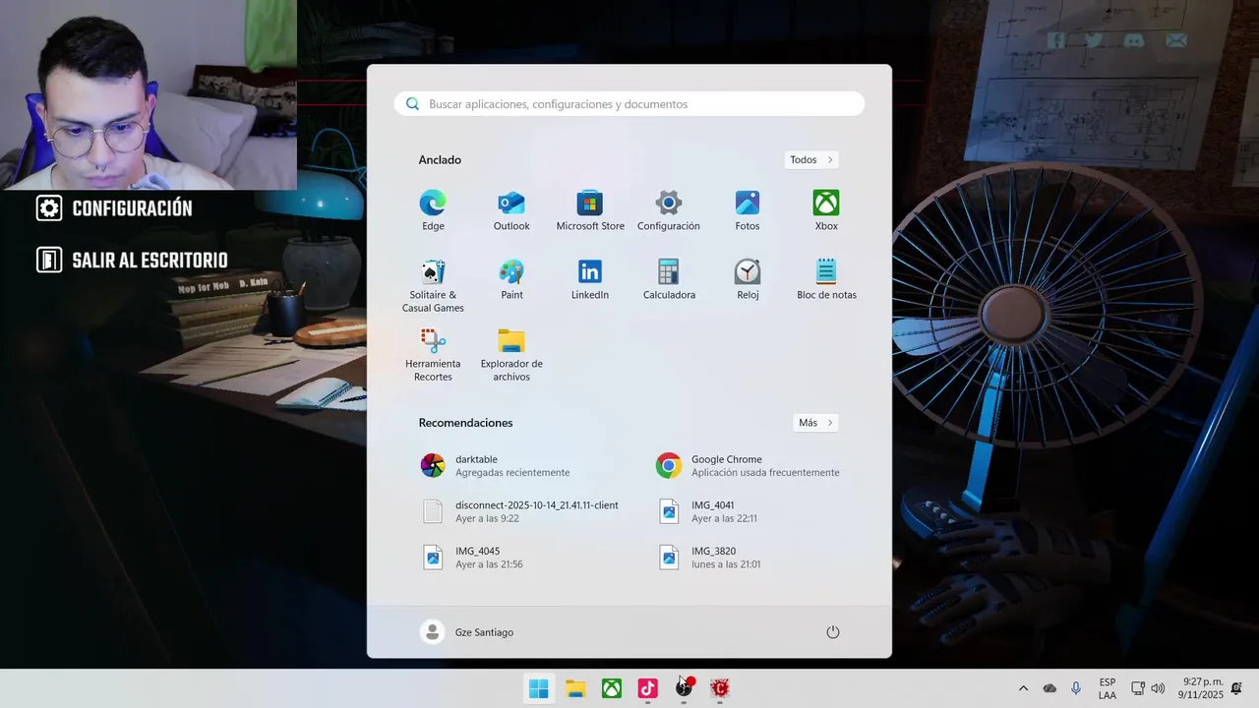Open LinkedIn app
The width and height of the screenshot is (1259, 708).
pyautogui.click(x=590, y=279)
